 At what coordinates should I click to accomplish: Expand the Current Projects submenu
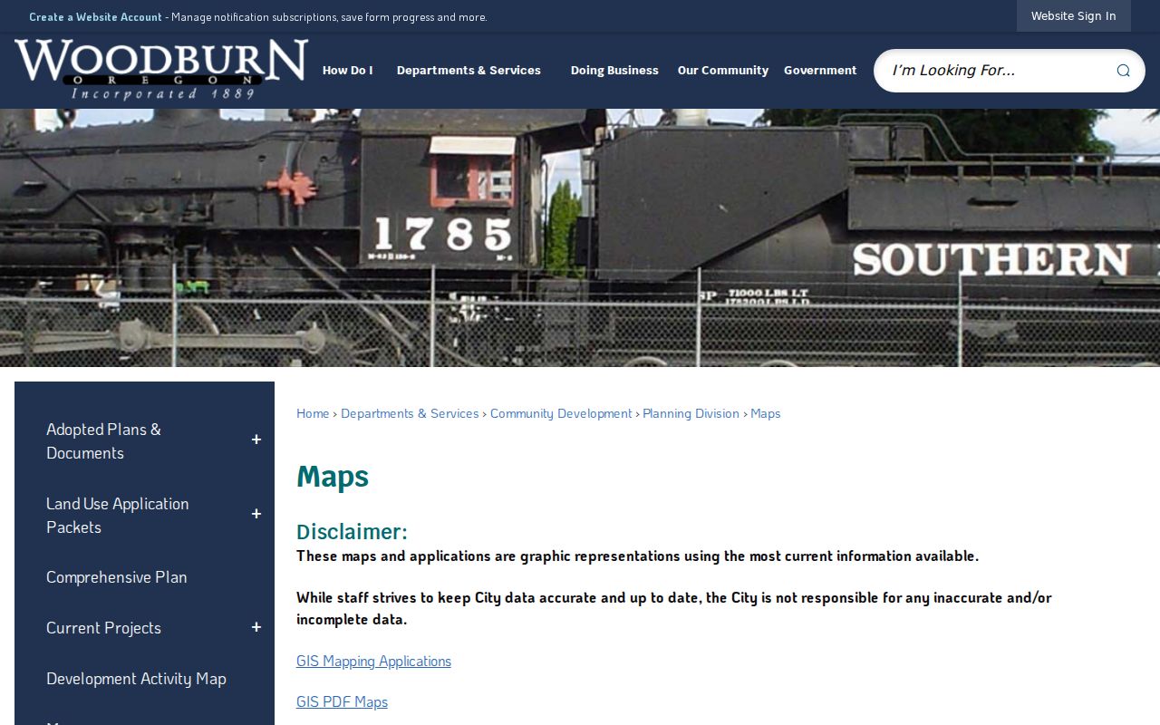[x=256, y=627]
